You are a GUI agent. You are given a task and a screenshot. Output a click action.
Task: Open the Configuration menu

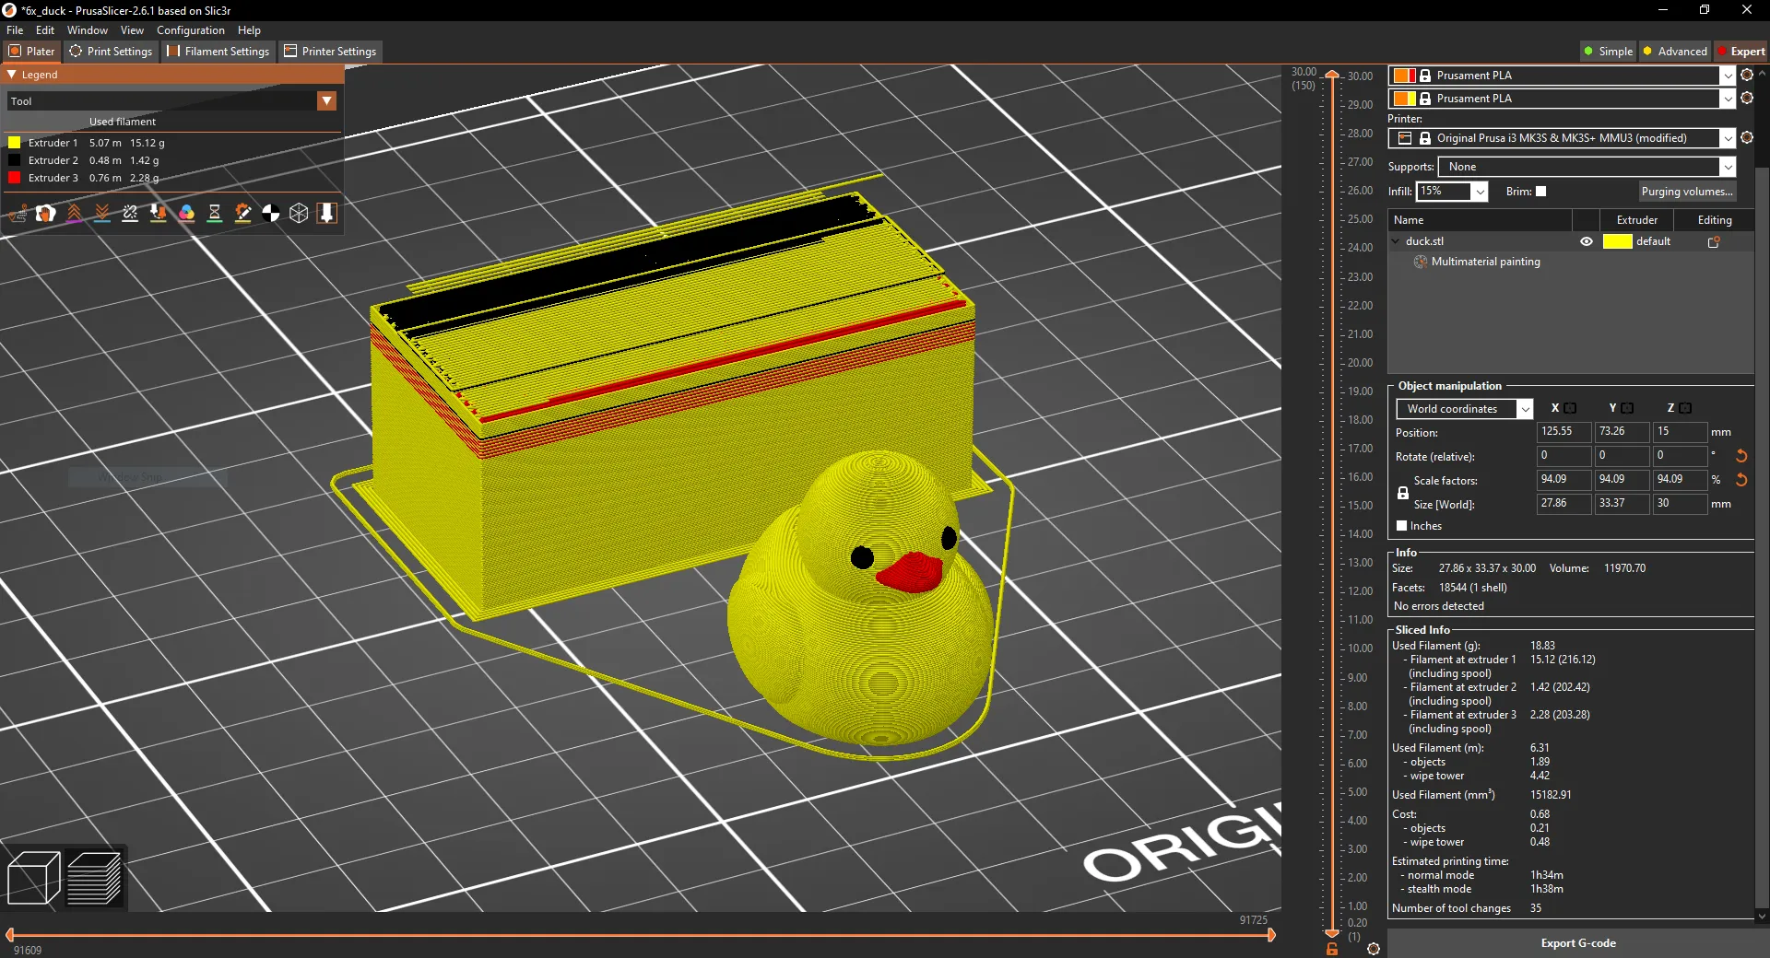190,30
